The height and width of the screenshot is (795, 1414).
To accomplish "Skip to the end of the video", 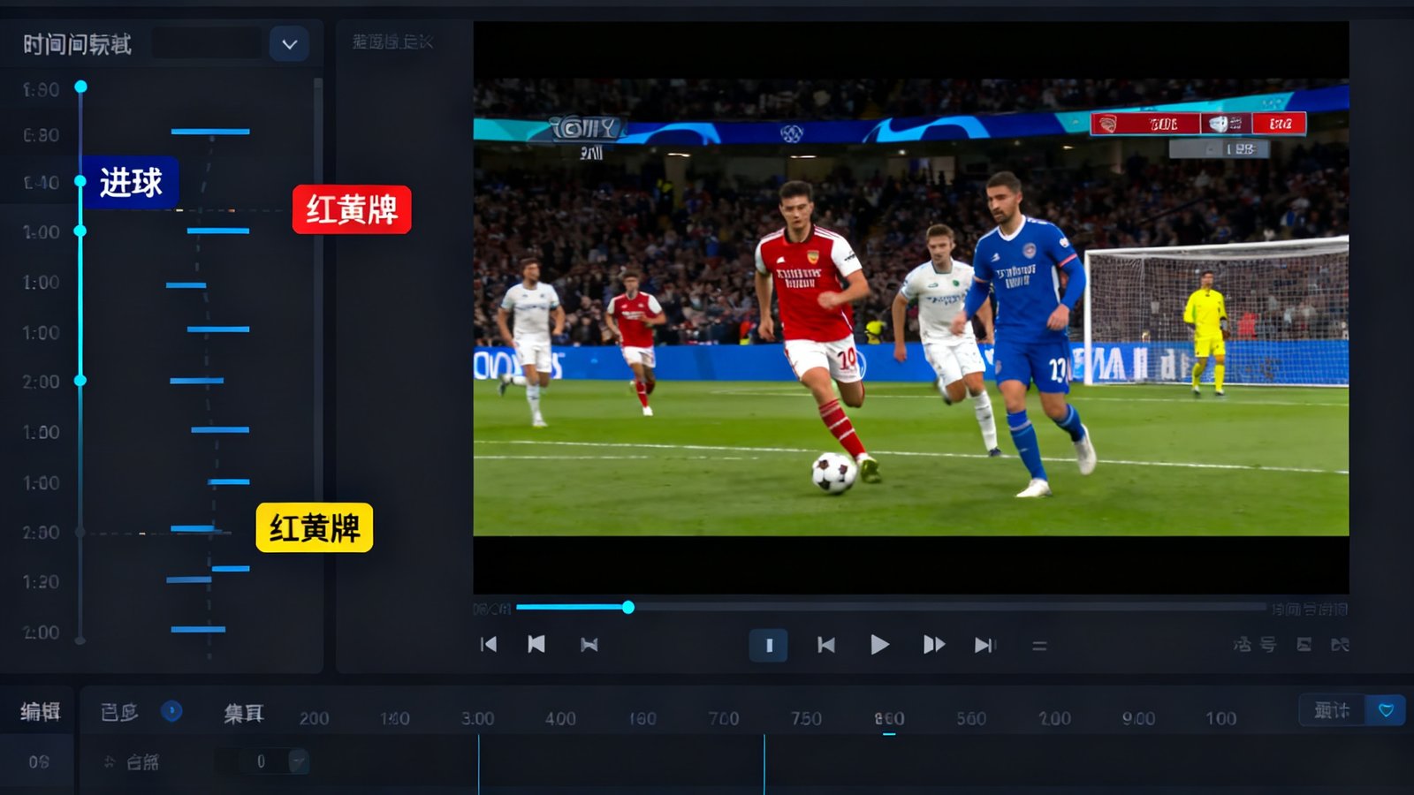I will [984, 646].
